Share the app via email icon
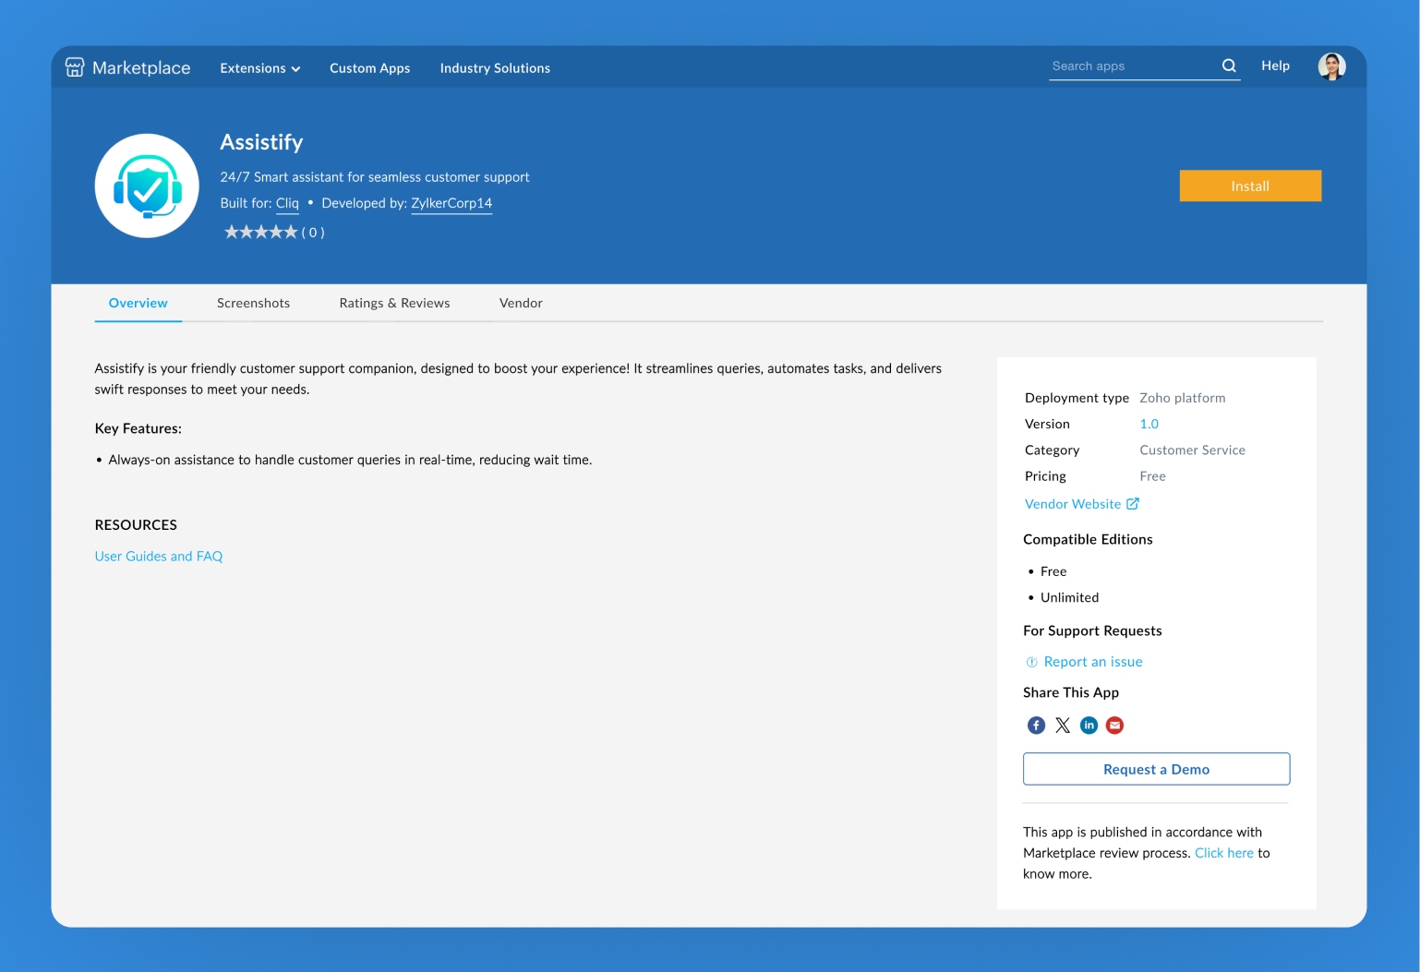 [1115, 726]
